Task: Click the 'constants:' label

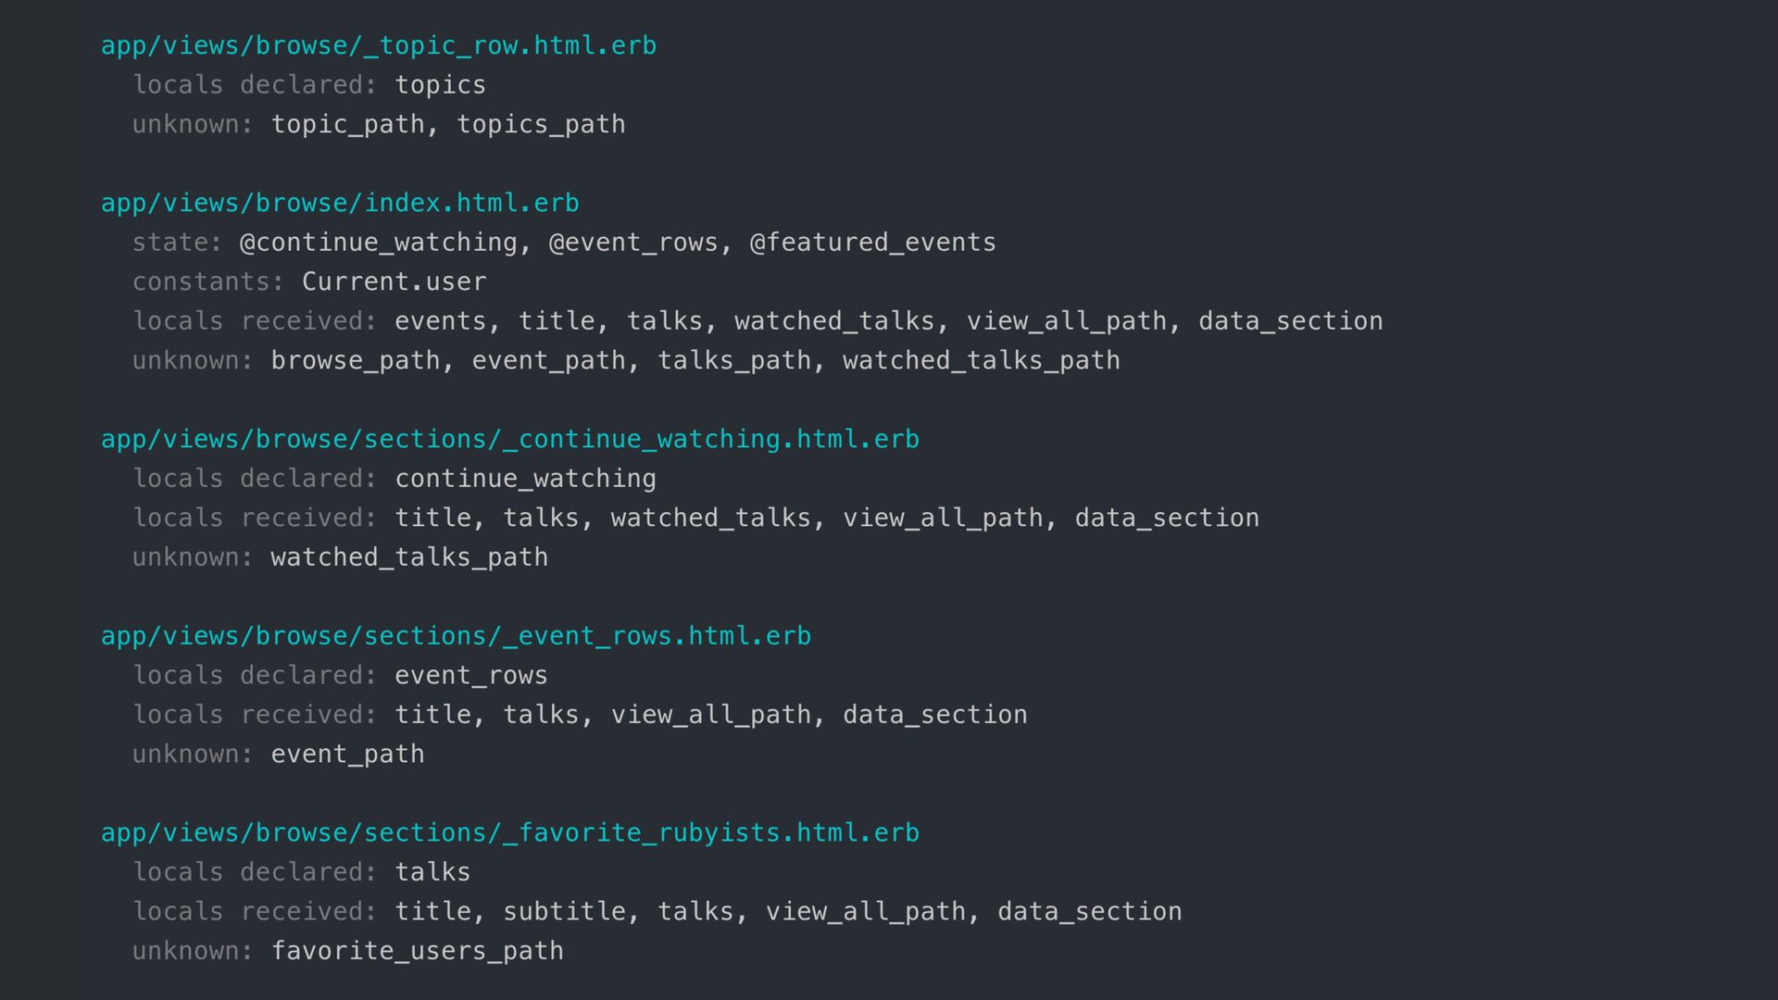Action: [x=207, y=281]
